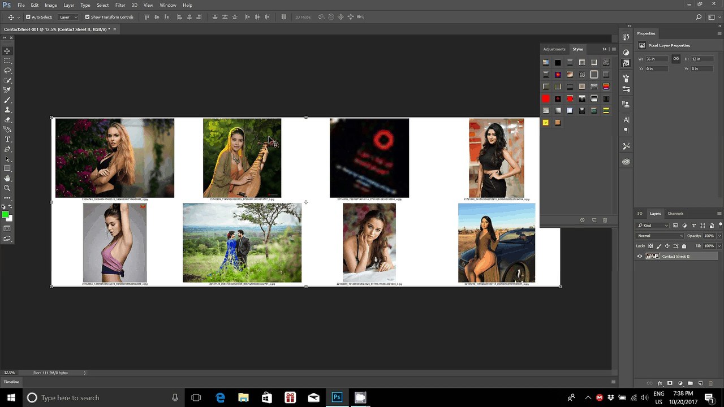
Task: Switch to the Channels tab
Action: coord(675,214)
